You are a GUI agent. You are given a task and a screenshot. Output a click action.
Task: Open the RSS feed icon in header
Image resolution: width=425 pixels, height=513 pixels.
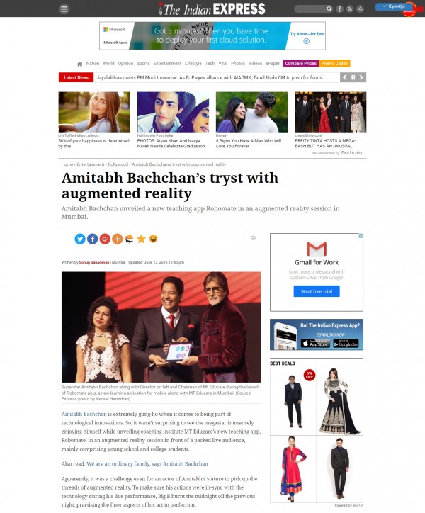350,9
